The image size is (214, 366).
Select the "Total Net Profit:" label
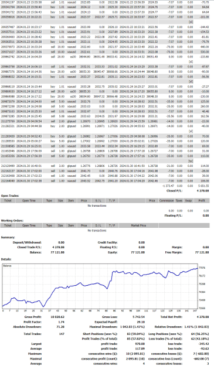(x=171, y=317)
